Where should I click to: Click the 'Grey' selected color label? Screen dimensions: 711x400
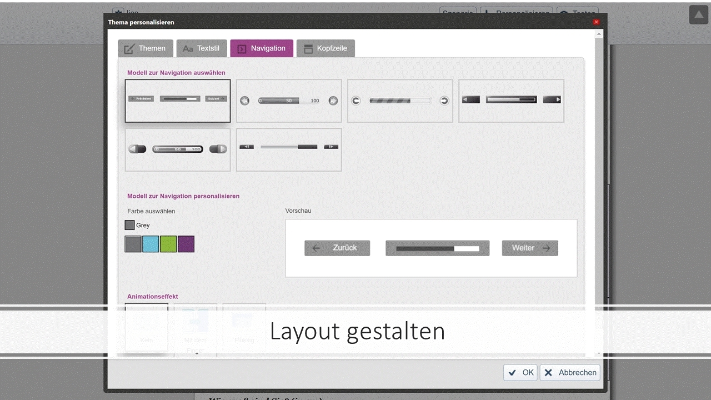[143, 226]
